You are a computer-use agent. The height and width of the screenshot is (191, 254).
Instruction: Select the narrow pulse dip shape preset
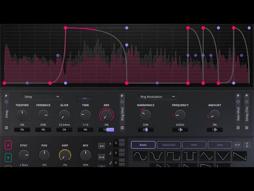pyautogui.click(x=190, y=156)
